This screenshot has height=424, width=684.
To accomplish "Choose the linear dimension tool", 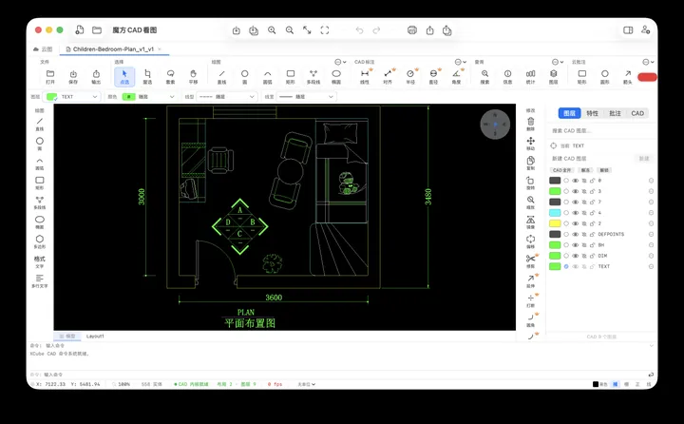I will pos(365,77).
